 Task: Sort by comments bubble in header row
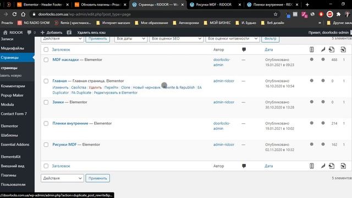pyautogui.click(x=244, y=50)
